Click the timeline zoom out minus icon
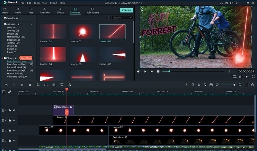 point(217,85)
